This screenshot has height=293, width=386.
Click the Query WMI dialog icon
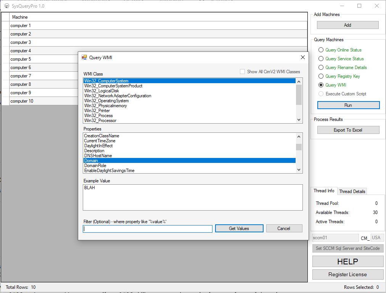[x=85, y=57]
